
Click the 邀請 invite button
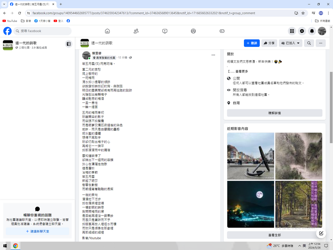pyautogui.click(x=252, y=43)
